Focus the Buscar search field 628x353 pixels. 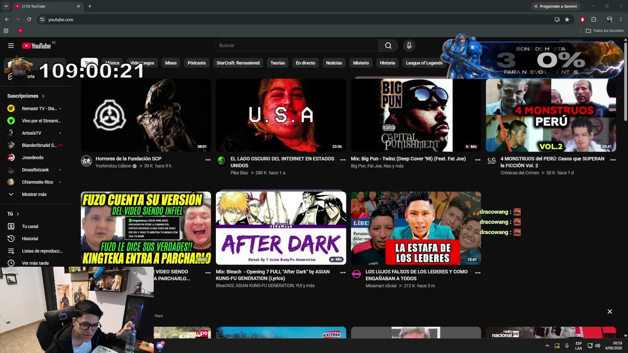(296, 46)
